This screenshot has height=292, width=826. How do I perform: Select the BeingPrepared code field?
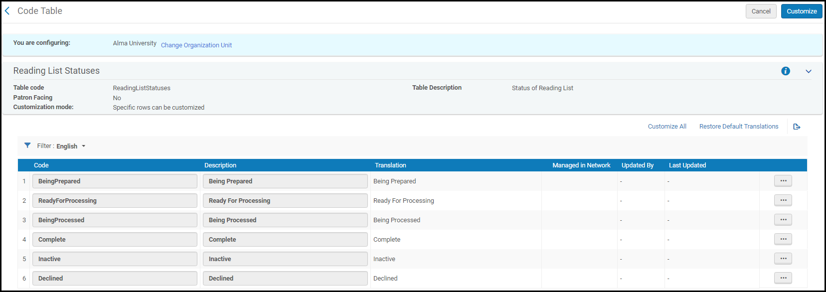115,181
